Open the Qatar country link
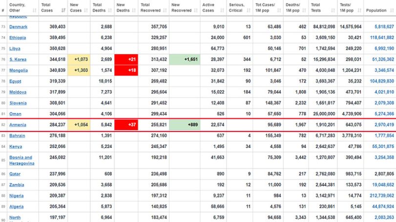 pyautogui.click(x=15, y=174)
